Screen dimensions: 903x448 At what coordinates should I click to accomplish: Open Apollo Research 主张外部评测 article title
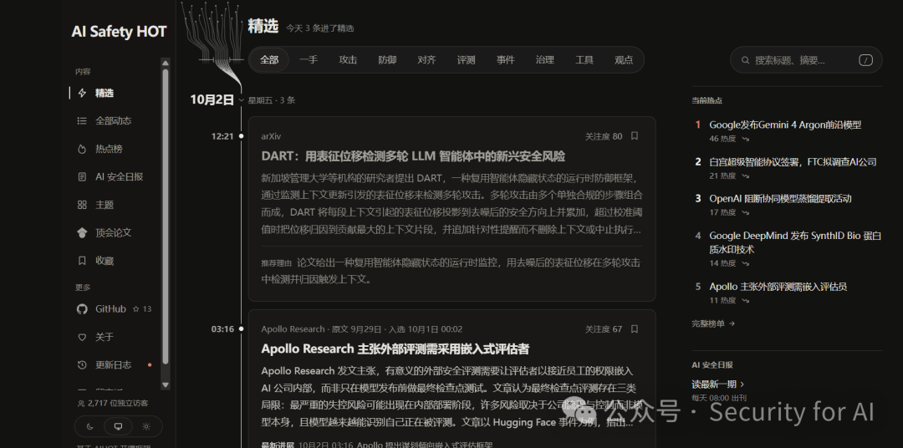click(395, 349)
